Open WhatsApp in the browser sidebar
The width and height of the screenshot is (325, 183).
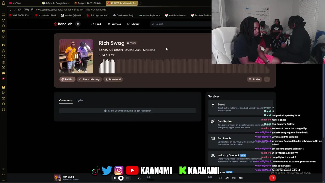[x=3, y=56]
